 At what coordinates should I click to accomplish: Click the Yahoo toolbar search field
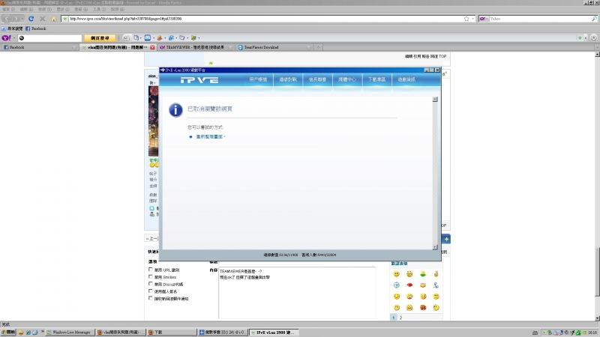[x=49, y=38]
